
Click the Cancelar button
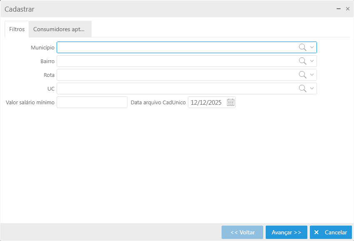click(x=331, y=232)
